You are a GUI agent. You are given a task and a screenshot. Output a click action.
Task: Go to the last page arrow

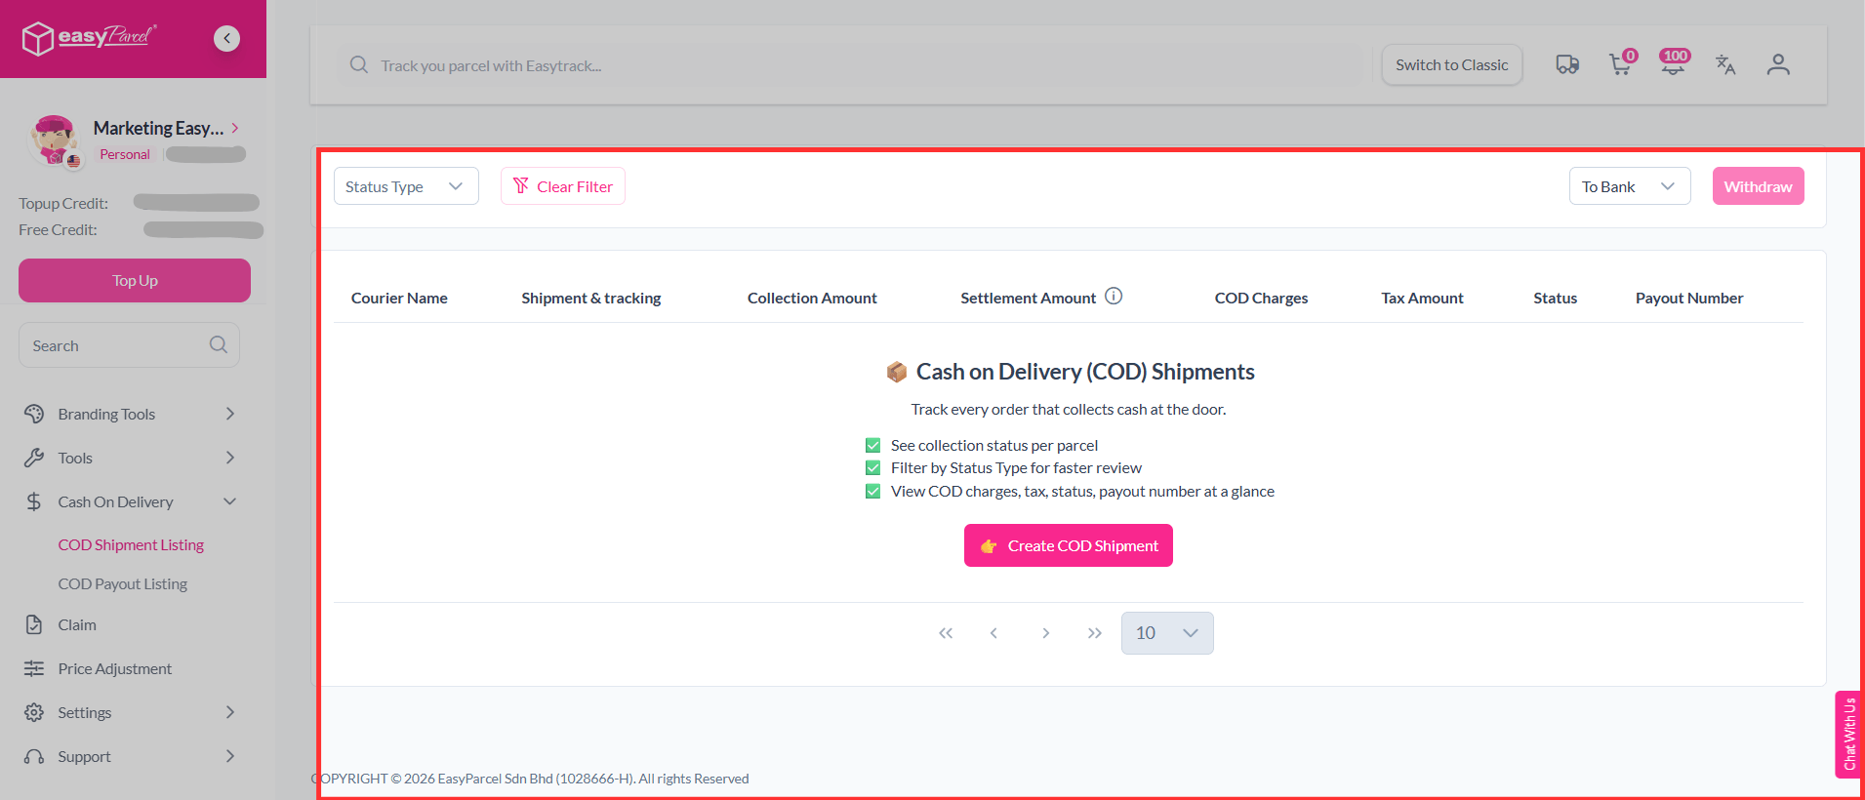(x=1095, y=633)
